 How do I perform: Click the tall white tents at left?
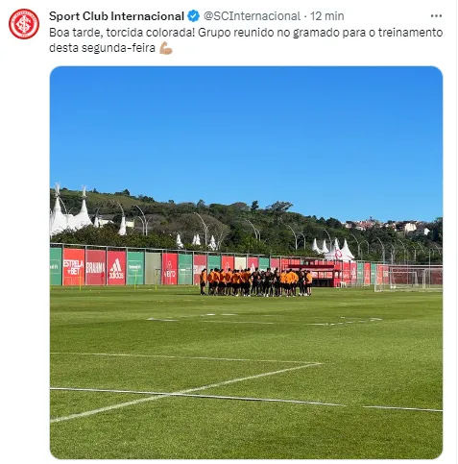pyautogui.click(x=71, y=213)
